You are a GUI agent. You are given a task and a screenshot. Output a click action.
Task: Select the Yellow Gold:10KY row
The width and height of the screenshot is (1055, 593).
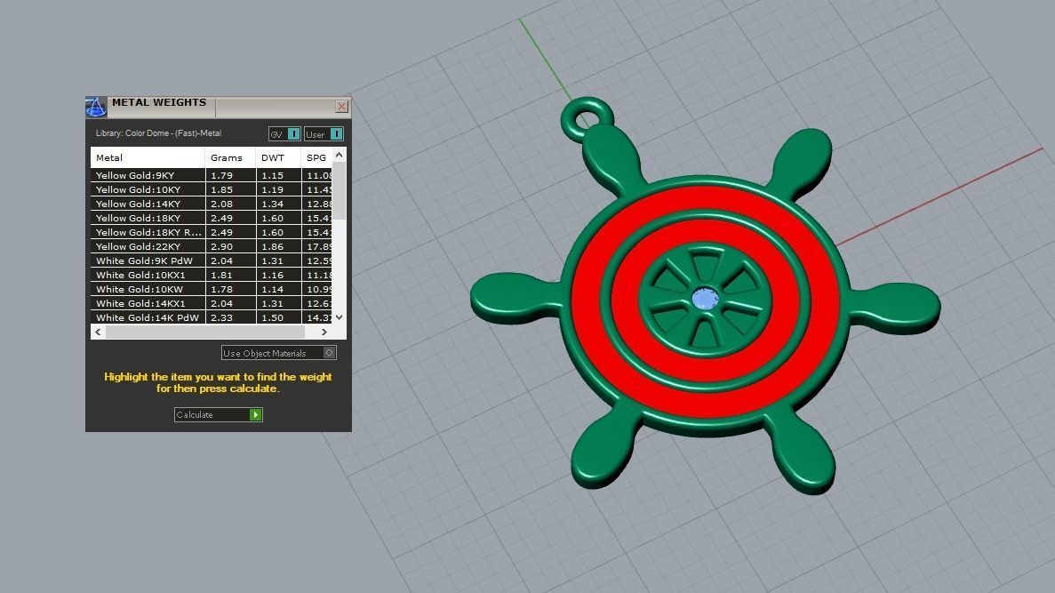coord(212,189)
